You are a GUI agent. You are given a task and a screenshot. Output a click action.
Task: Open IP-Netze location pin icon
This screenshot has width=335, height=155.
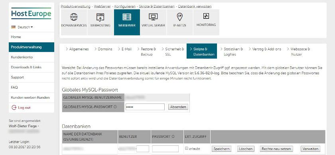(180, 17)
